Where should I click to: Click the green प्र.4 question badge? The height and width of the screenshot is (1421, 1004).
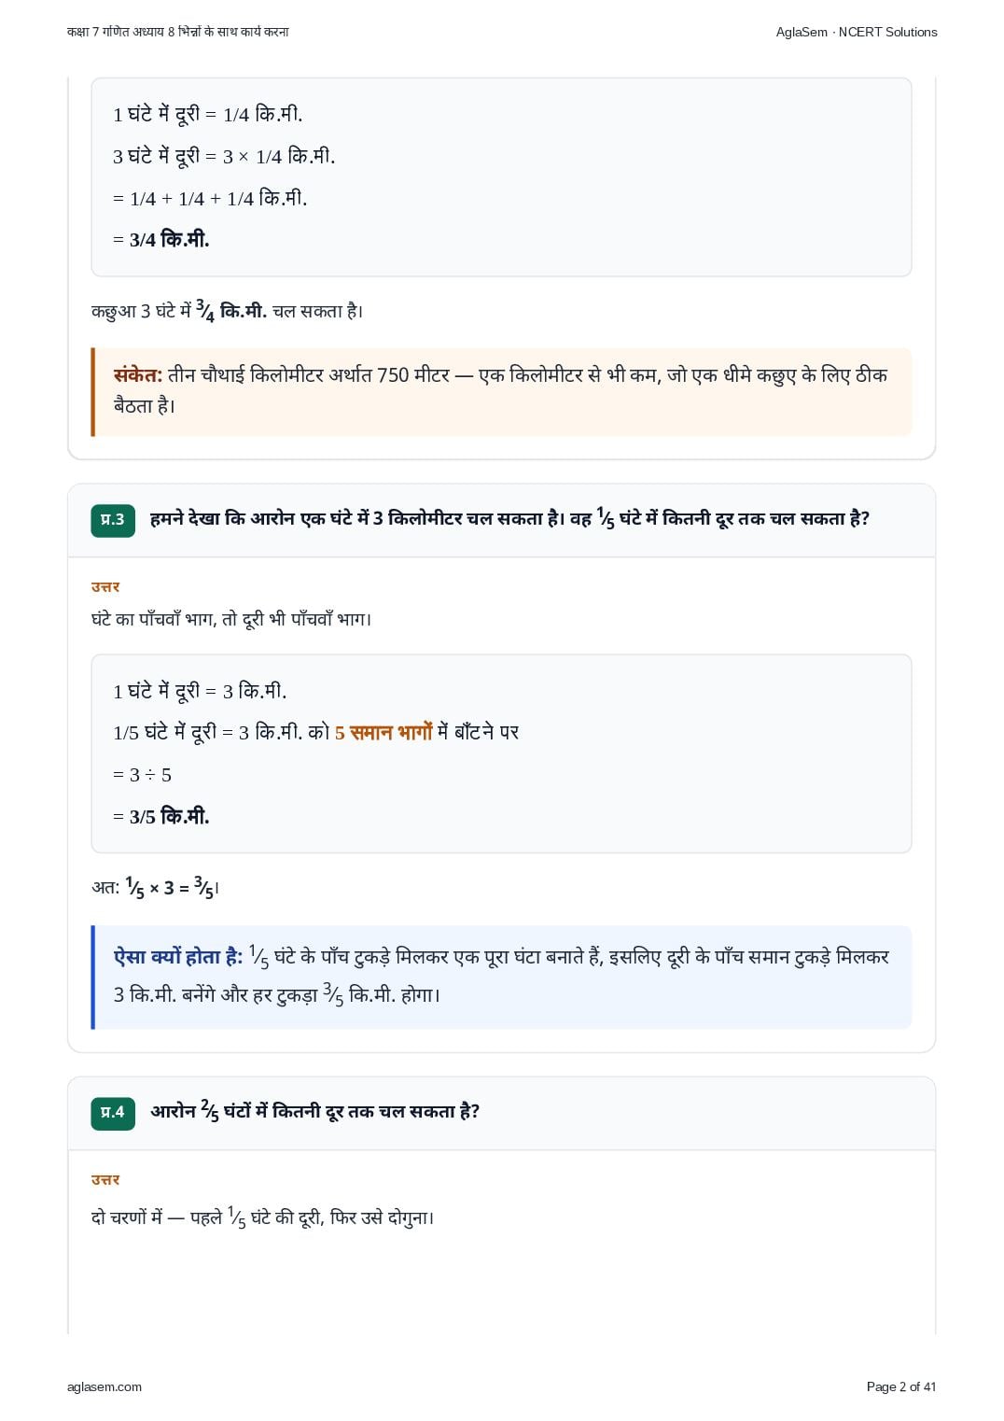click(x=113, y=1113)
